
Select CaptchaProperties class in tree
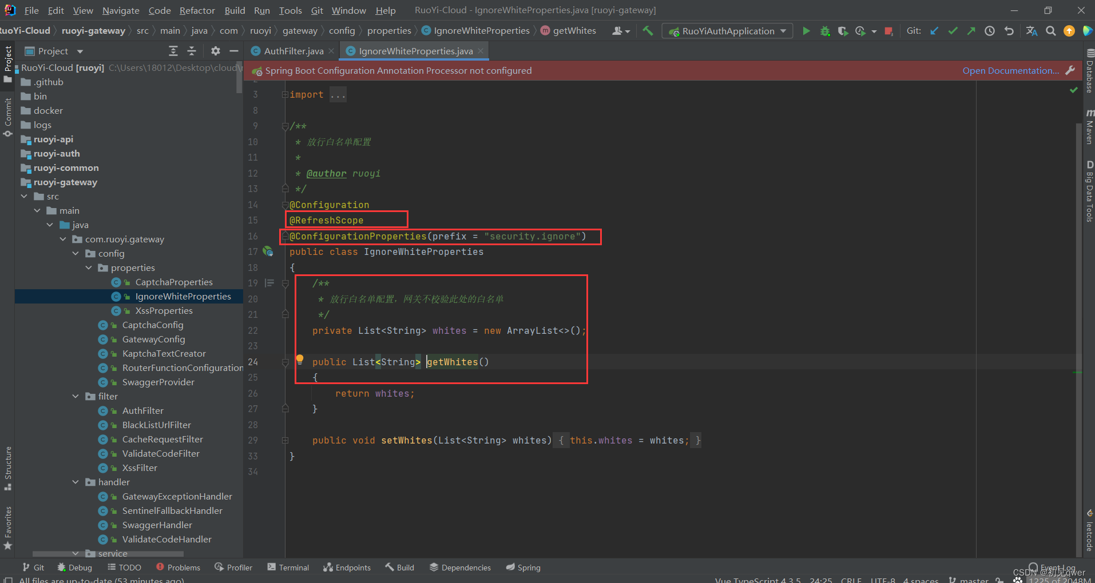tap(173, 282)
